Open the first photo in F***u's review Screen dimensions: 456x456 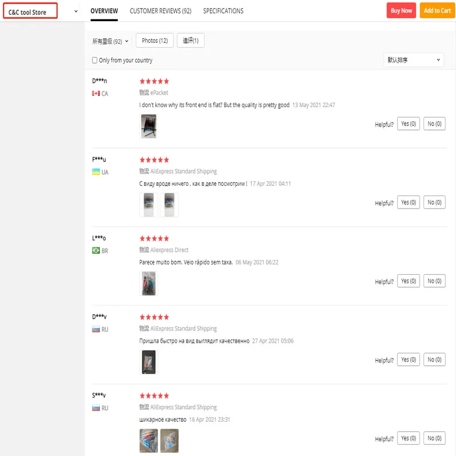tap(149, 205)
